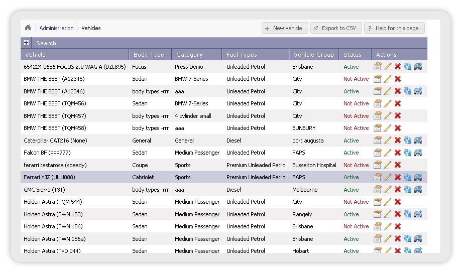Open hand-and-list icon for BMW THE BEST (TQM458)
This screenshot has width=461, height=273.
pyautogui.click(x=378, y=128)
